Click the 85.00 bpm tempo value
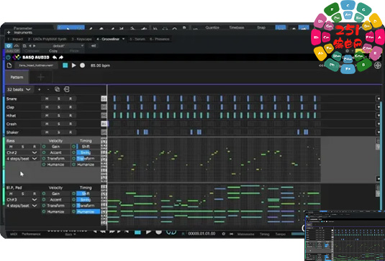385x261 pixels. [x=100, y=65]
